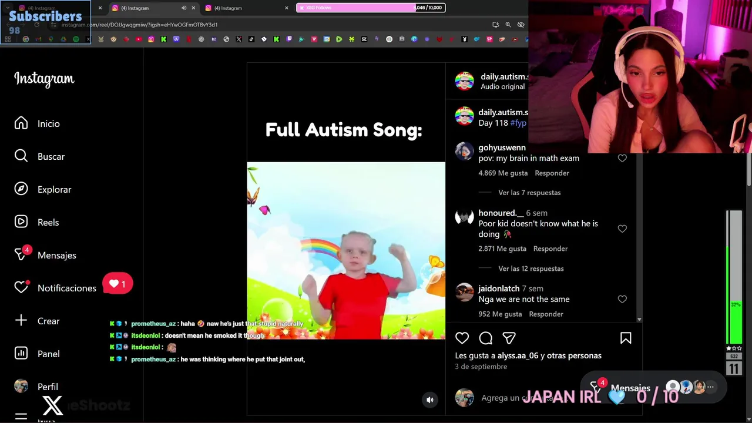
Task: Click the comments list scroll-down arrow
Action: (639, 319)
